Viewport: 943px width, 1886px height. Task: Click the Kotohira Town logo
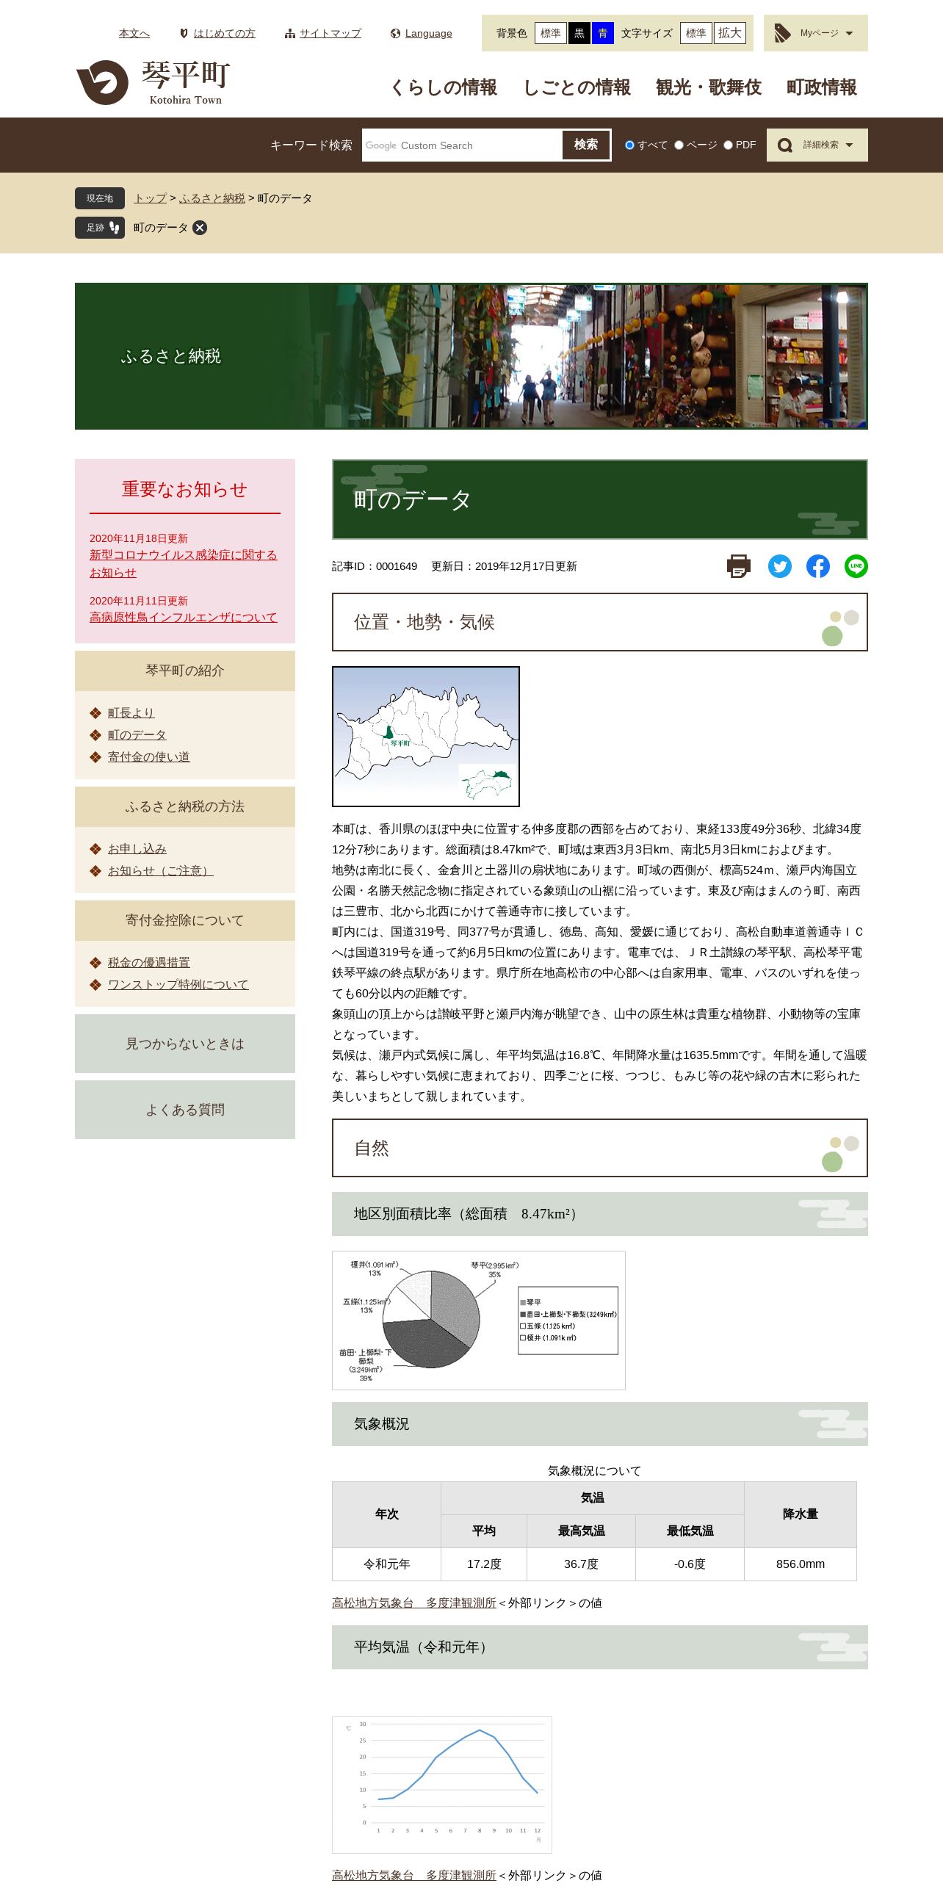[153, 83]
